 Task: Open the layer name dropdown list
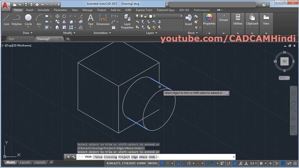coord(181,16)
